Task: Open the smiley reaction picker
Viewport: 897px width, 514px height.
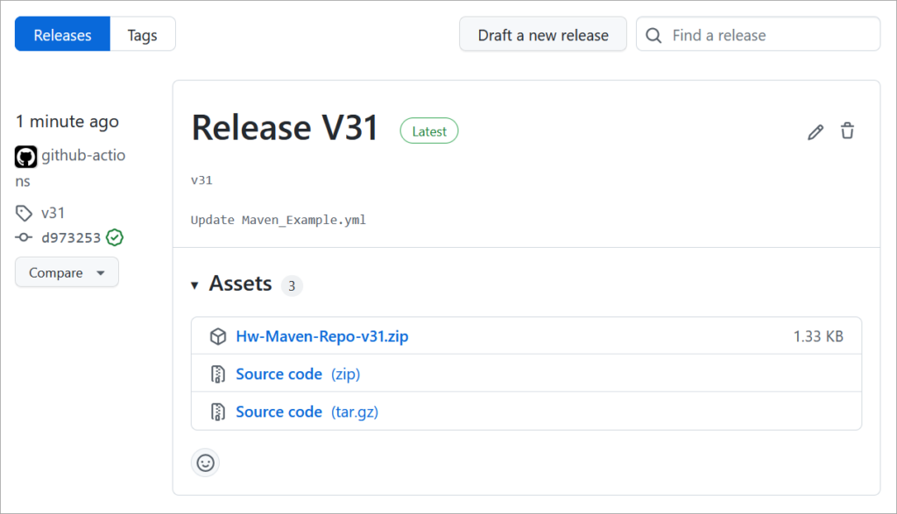Action: pos(204,462)
